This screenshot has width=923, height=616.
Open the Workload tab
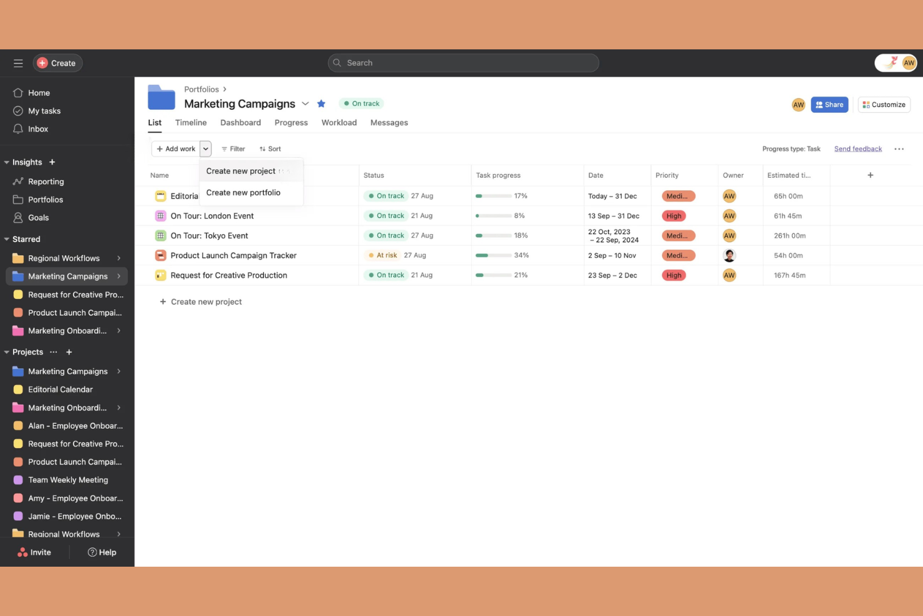point(339,123)
